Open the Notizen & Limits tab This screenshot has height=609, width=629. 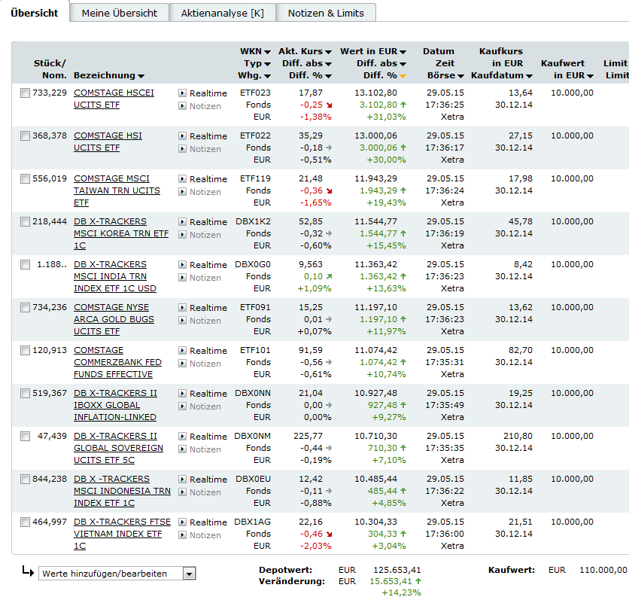tap(326, 14)
